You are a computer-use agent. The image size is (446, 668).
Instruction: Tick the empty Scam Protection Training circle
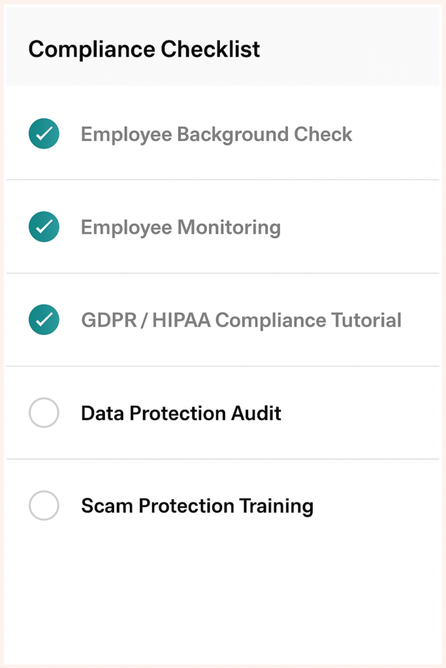pos(44,506)
